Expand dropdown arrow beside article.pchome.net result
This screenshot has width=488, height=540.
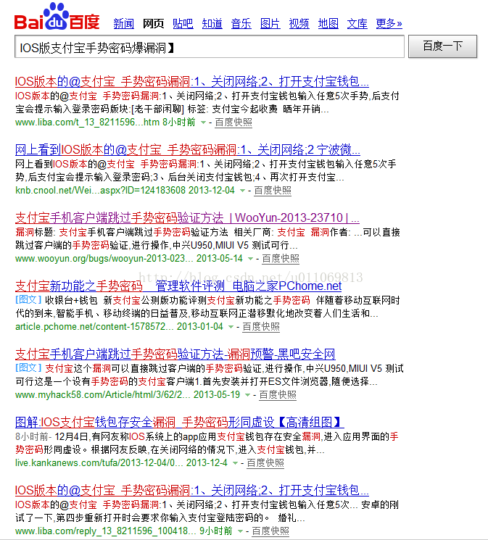pyautogui.click(x=231, y=326)
